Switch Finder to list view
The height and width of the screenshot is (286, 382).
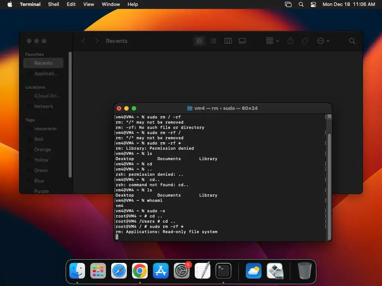pyautogui.click(x=213, y=41)
